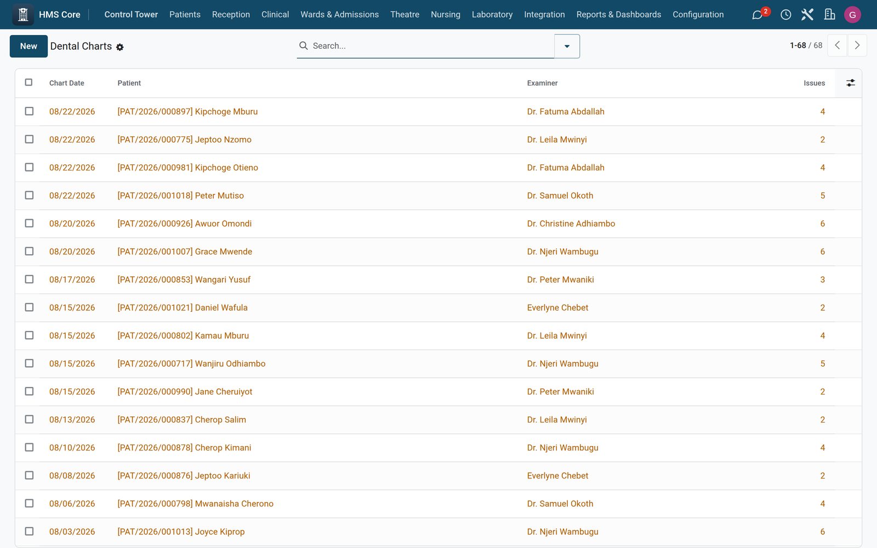Toggle the select-all header checkbox
The height and width of the screenshot is (548, 877).
pyautogui.click(x=29, y=82)
